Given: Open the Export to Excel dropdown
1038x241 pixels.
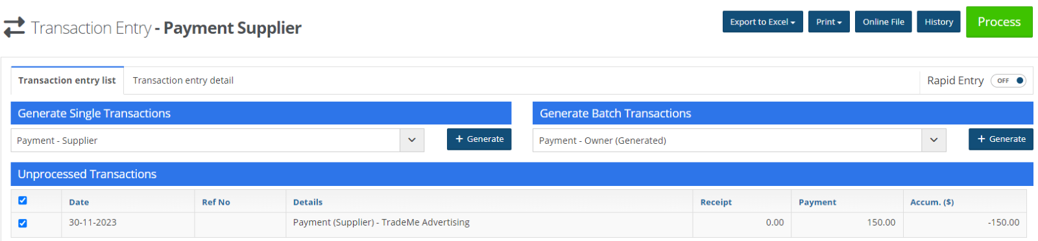Looking at the screenshot, I should pyautogui.click(x=763, y=22).
